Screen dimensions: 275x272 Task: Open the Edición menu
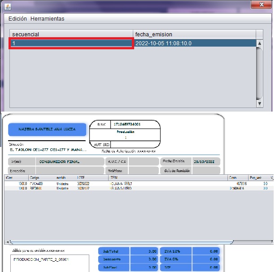(x=18, y=19)
